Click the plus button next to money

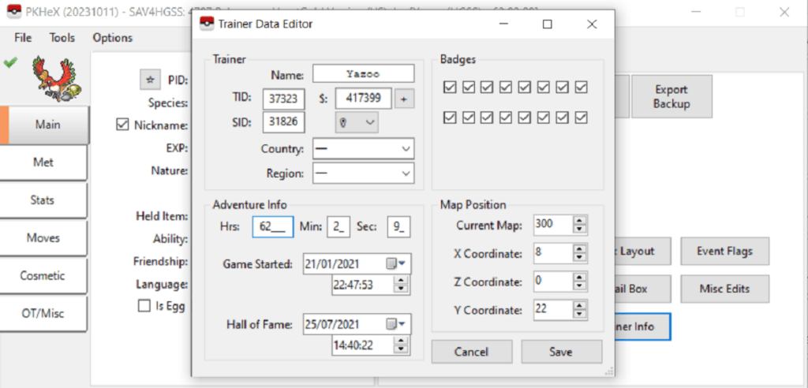[x=404, y=99]
